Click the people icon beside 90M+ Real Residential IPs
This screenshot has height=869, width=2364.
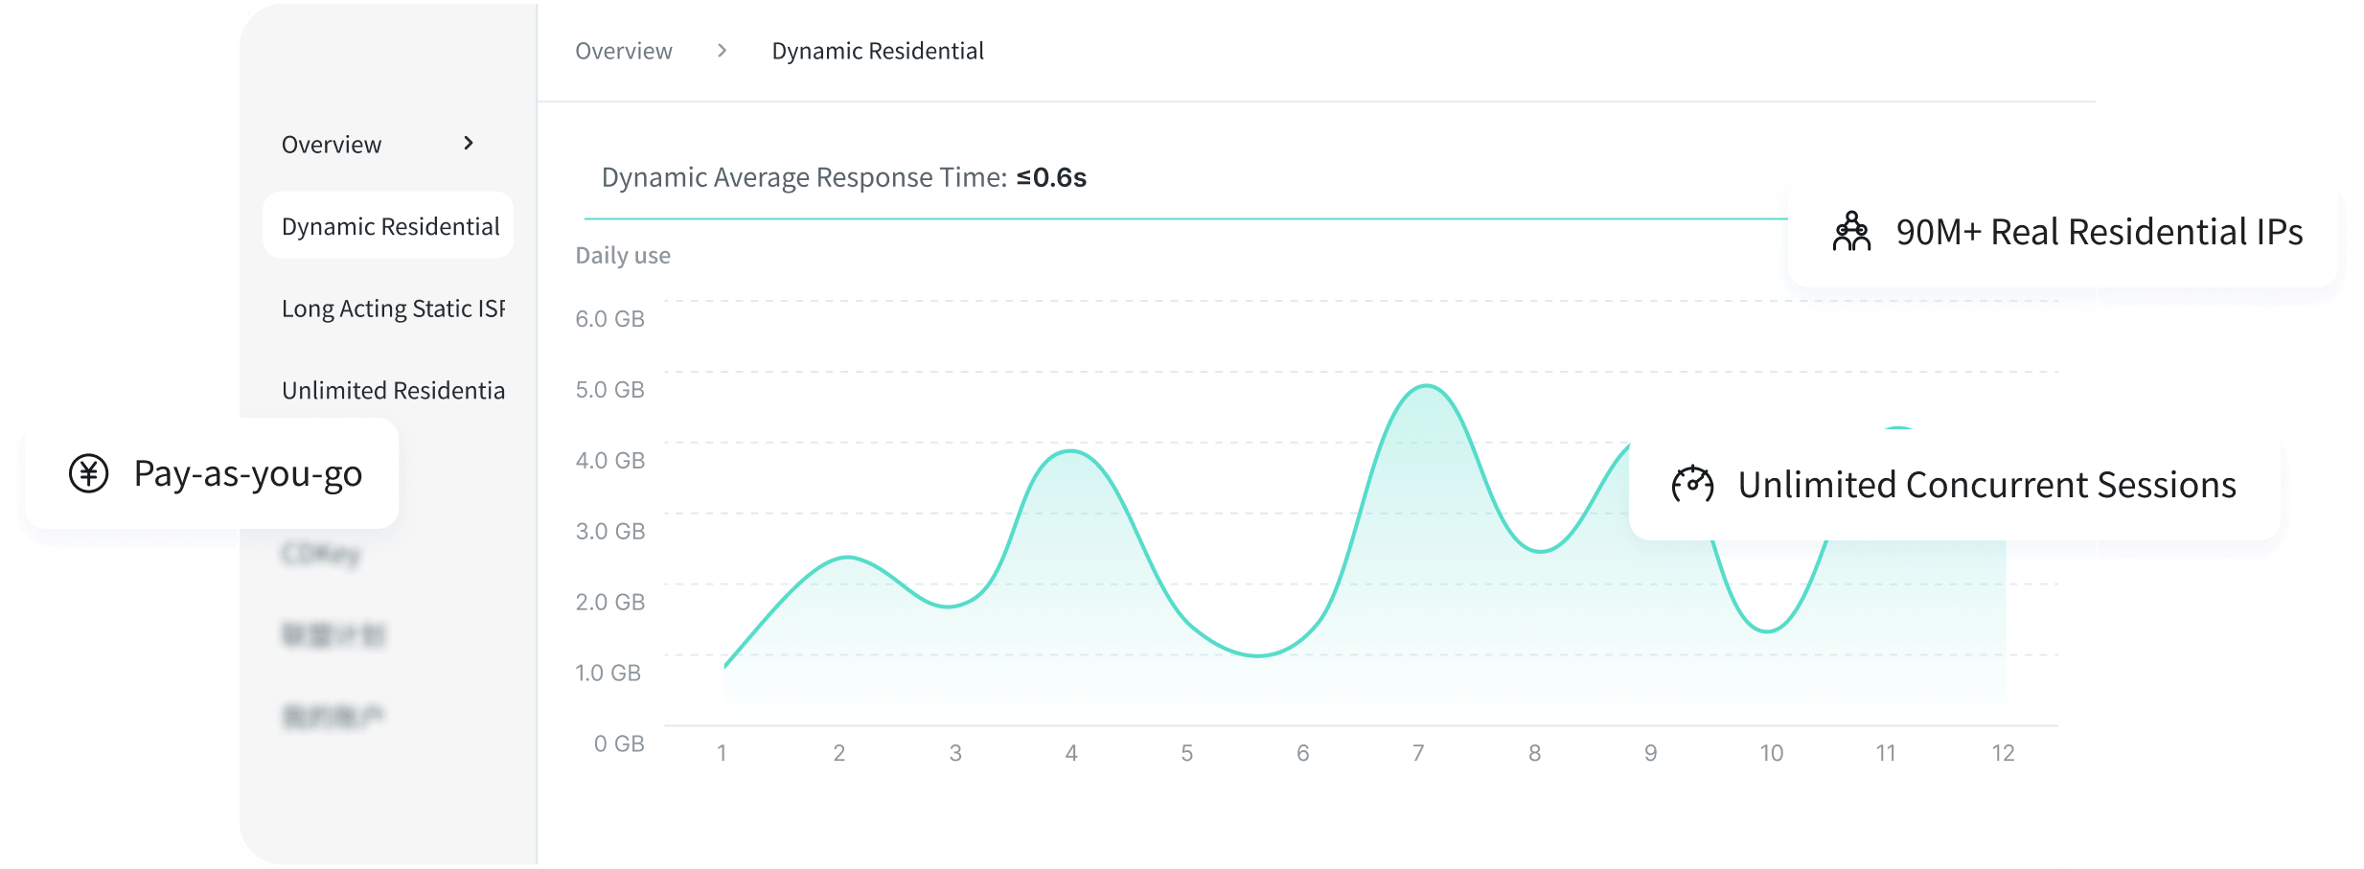[1851, 232]
